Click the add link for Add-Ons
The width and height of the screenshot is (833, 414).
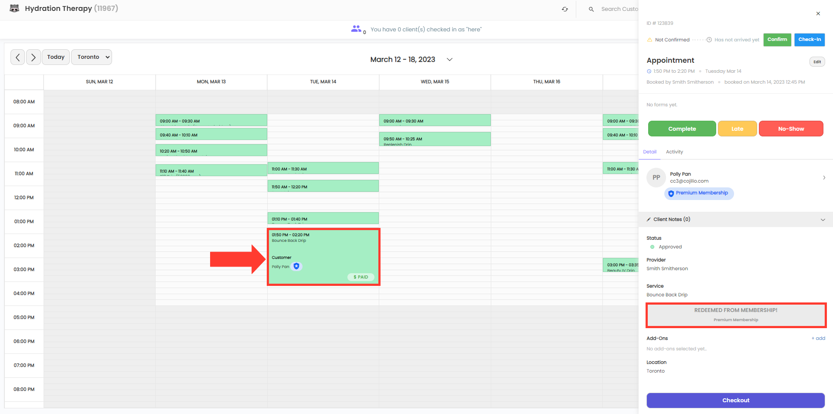click(818, 338)
